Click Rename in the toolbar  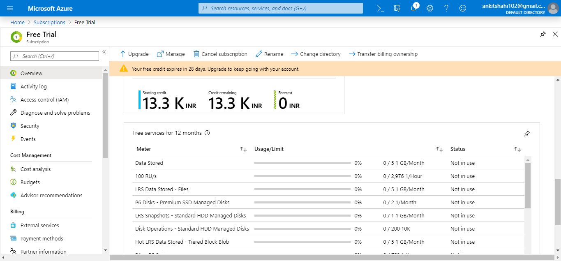click(x=269, y=54)
